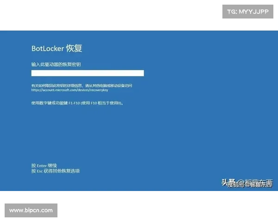Click the 'TG: MYYJJPP' label

(248, 12)
